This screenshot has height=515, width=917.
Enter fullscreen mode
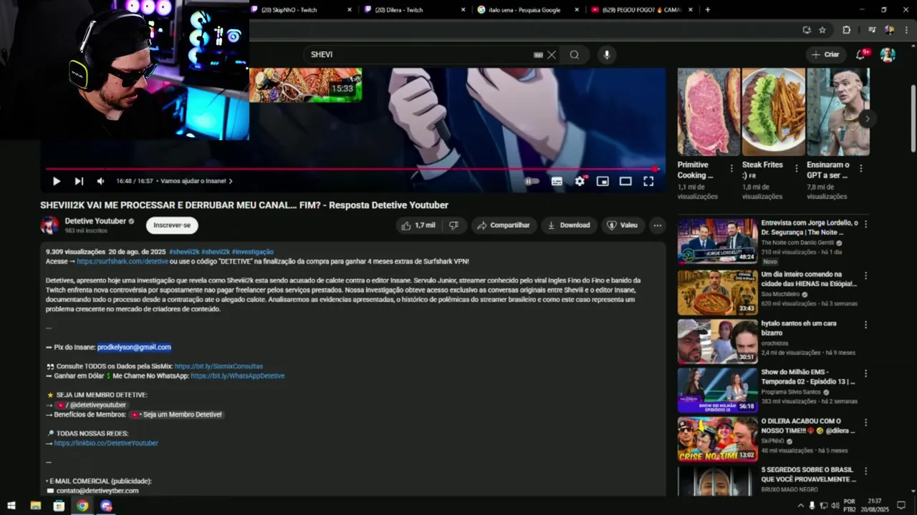click(x=648, y=182)
